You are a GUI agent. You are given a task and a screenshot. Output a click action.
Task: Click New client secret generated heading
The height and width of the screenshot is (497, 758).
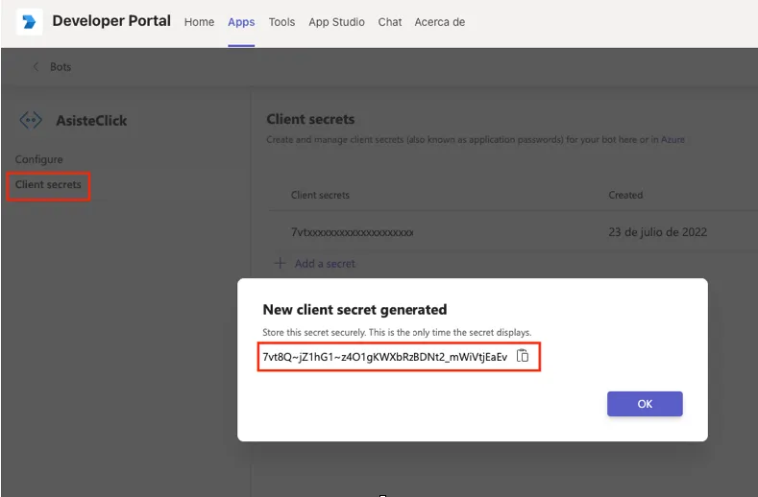pyautogui.click(x=355, y=310)
